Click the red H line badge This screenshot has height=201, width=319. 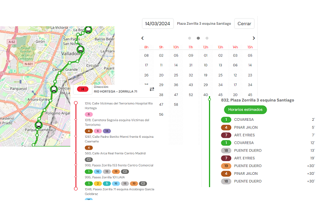click(x=83, y=89)
